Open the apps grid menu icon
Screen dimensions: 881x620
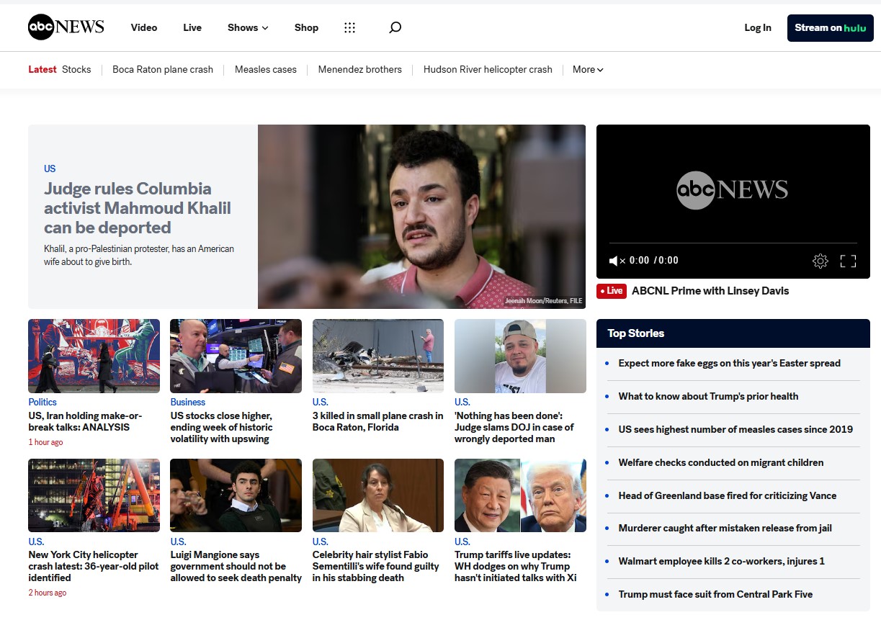350,27
